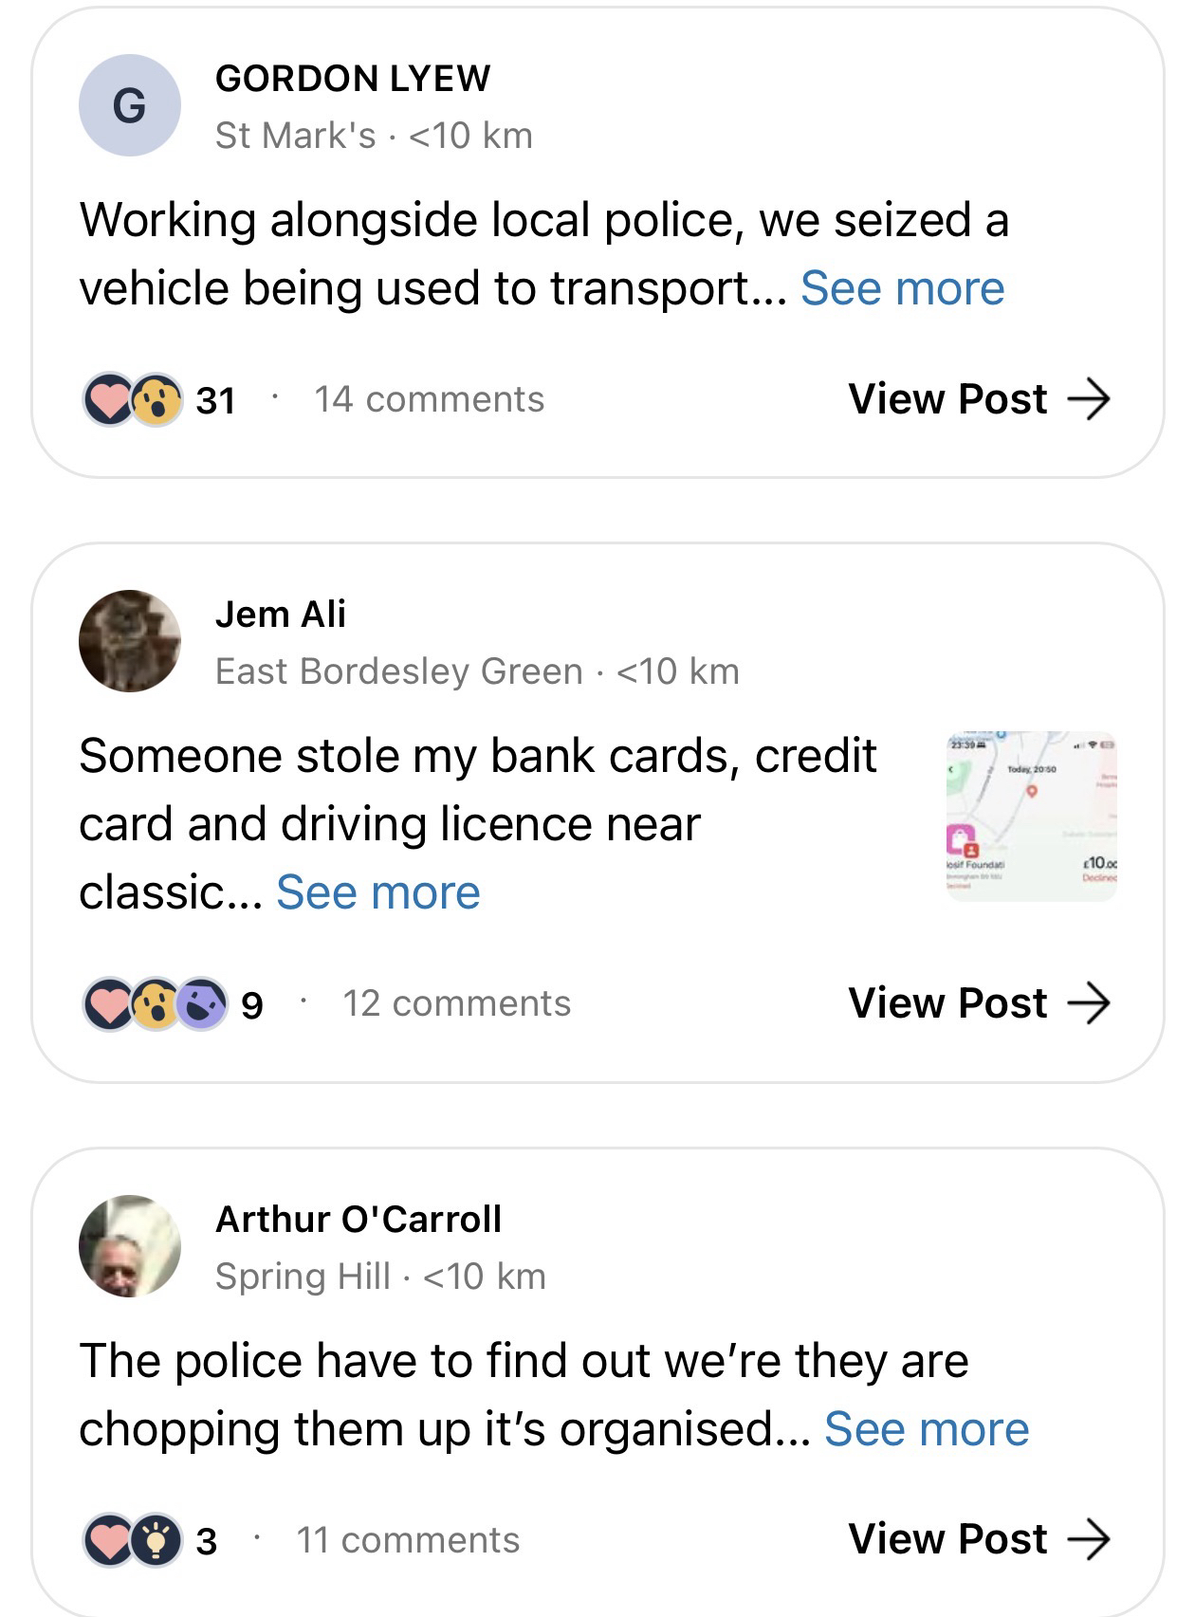Click Arthur O'Carroll's profile photo
This screenshot has width=1195, height=1617.
tap(129, 1245)
